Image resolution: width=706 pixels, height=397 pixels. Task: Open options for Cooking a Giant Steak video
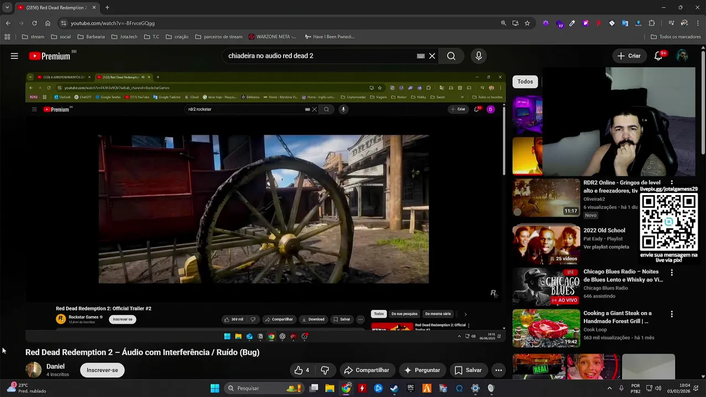671,314
